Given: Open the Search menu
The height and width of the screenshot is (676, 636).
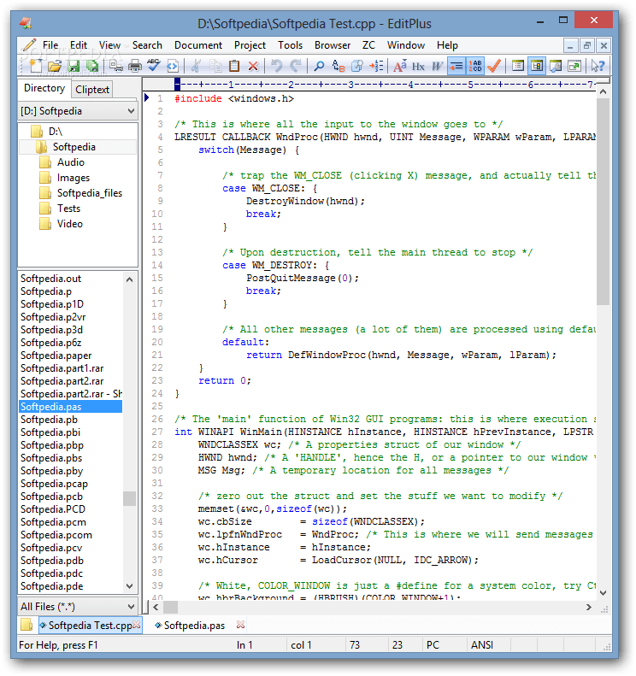Looking at the screenshot, I should pyautogui.click(x=147, y=45).
